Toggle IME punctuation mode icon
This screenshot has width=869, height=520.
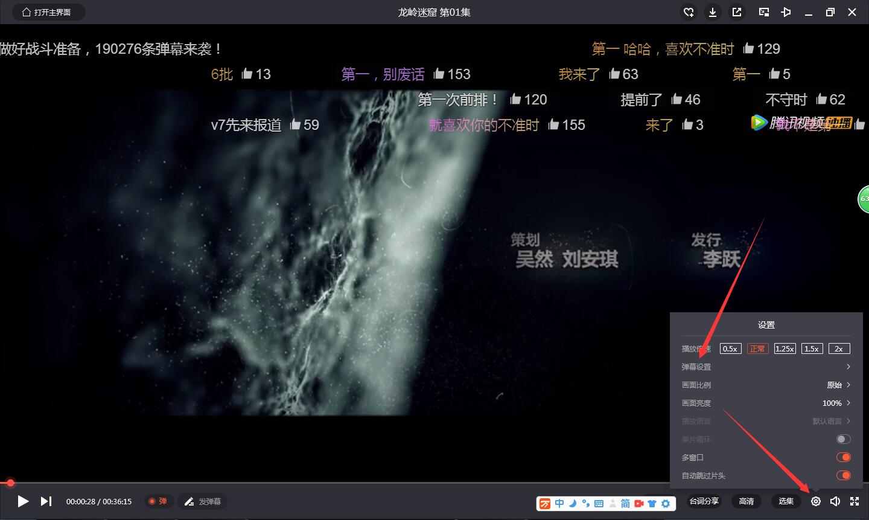coord(585,503)
